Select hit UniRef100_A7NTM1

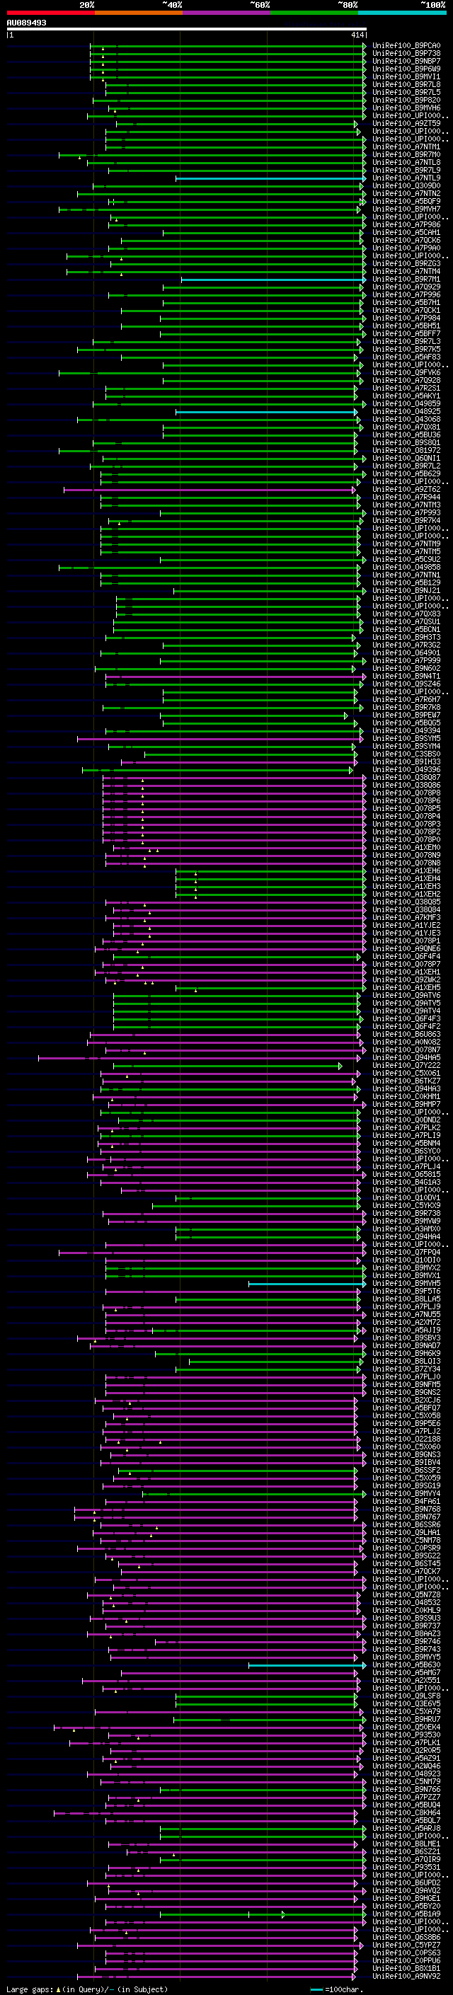(406, 146)
